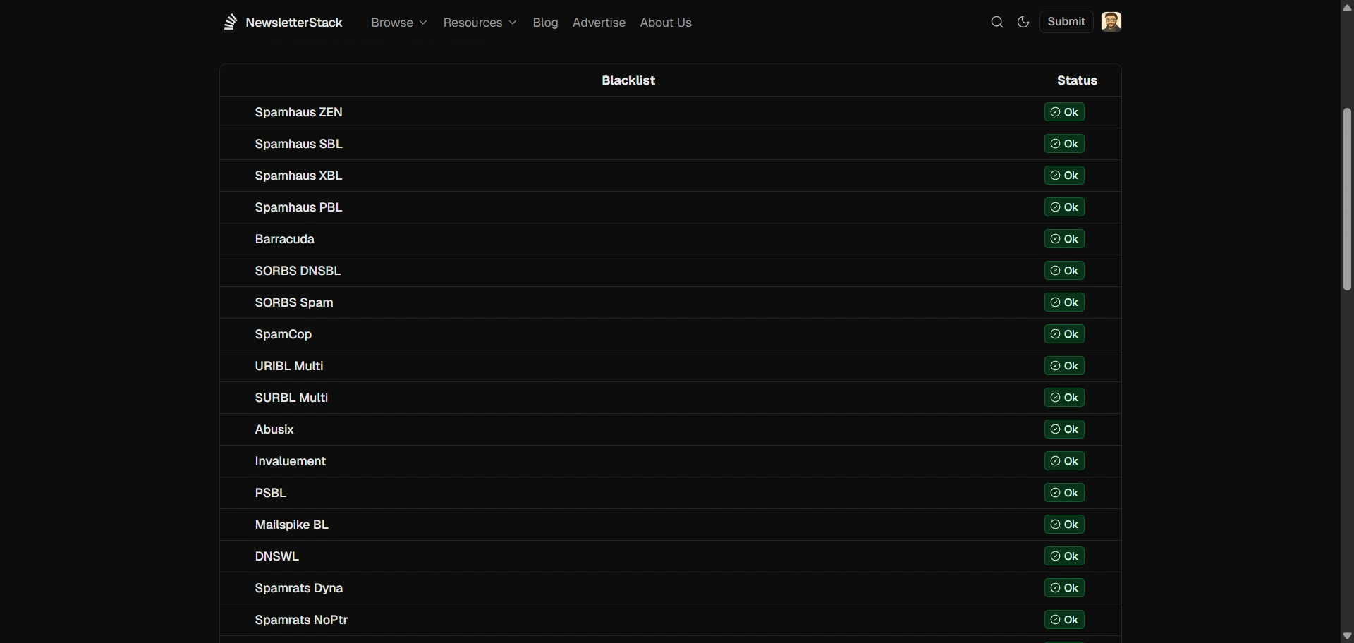Open the About Us page
This screenshot has width=1354, height=643.
[x=666, y=23]
